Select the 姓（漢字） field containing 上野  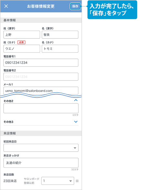click(22, 35)
